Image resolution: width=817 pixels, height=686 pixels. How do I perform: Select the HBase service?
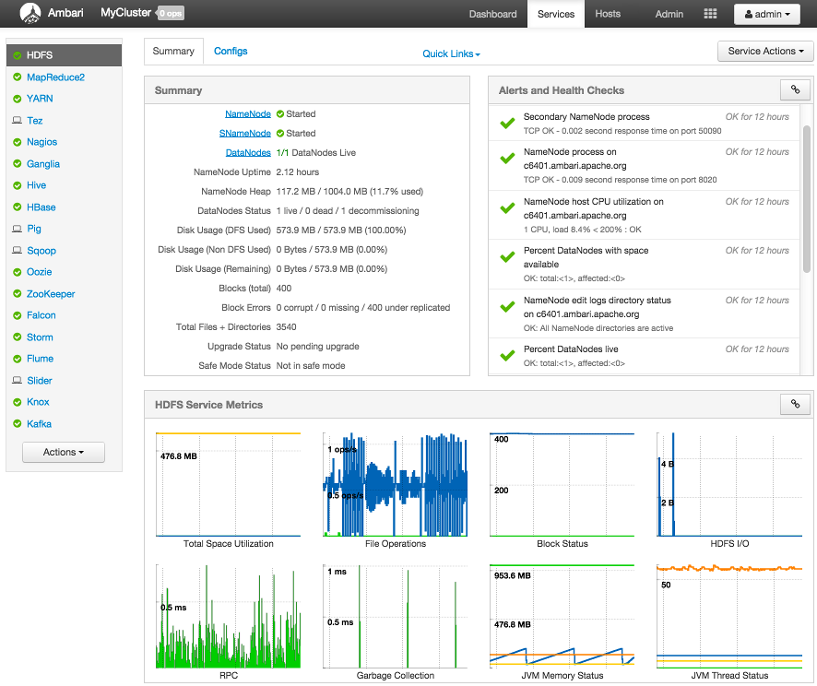pos(41,207)
